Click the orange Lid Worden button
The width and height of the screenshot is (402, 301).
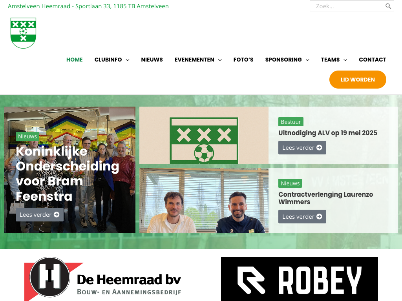click(358, 80)
